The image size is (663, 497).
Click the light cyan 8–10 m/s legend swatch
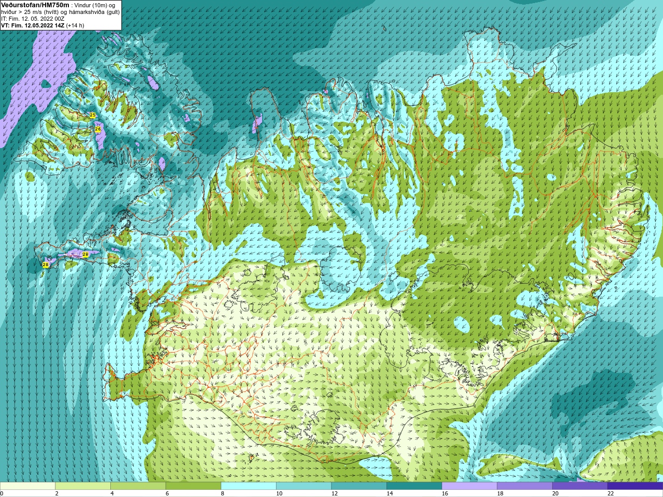pos(249,486)
